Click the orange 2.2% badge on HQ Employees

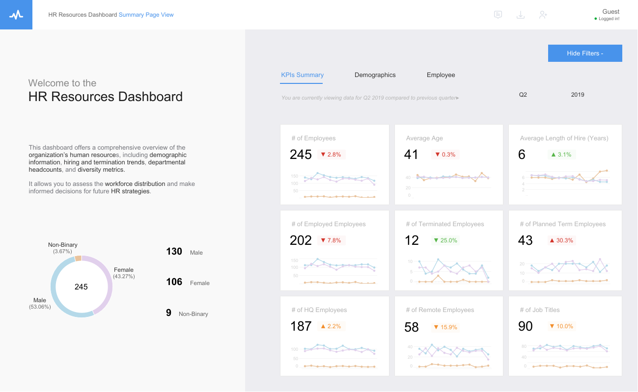point(331,326)
